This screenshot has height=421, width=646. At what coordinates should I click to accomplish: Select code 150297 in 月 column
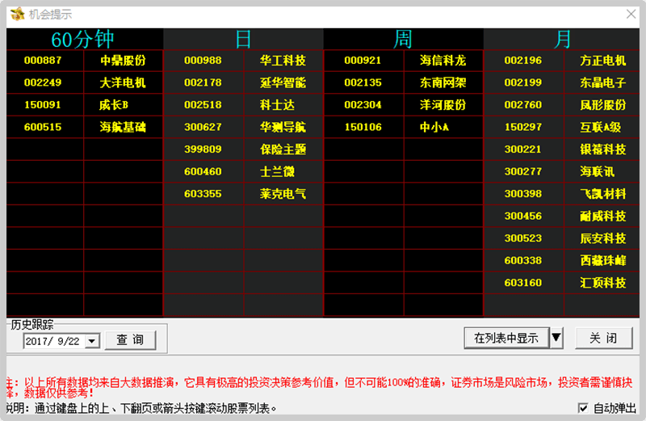(523, 128)
